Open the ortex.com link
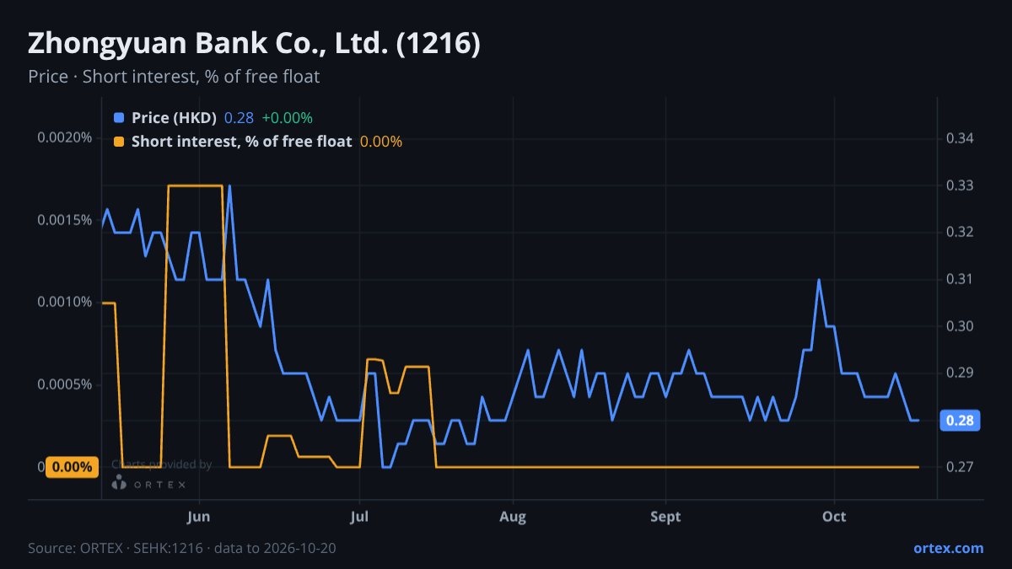1012x569 pixels. 948,548
